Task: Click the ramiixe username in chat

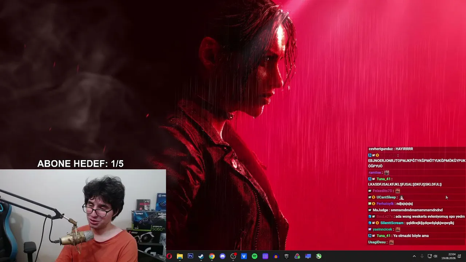Action: [375, 172]
